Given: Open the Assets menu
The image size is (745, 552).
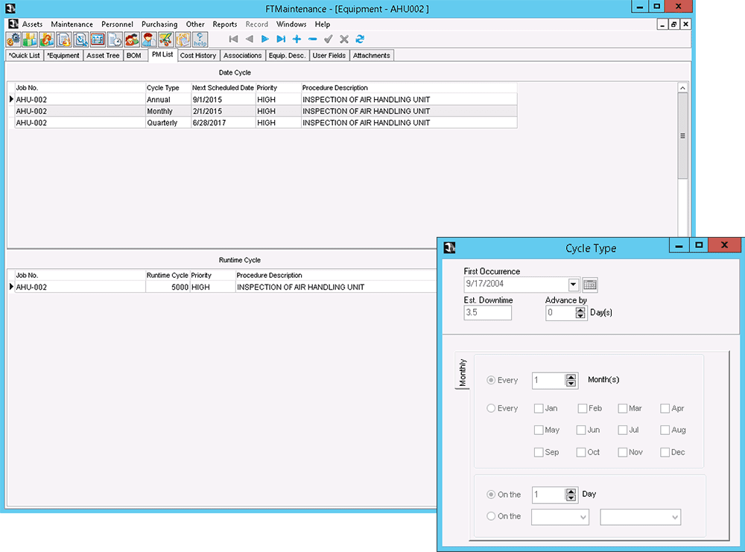Looking at the screenshot, I should pos(32,25).
